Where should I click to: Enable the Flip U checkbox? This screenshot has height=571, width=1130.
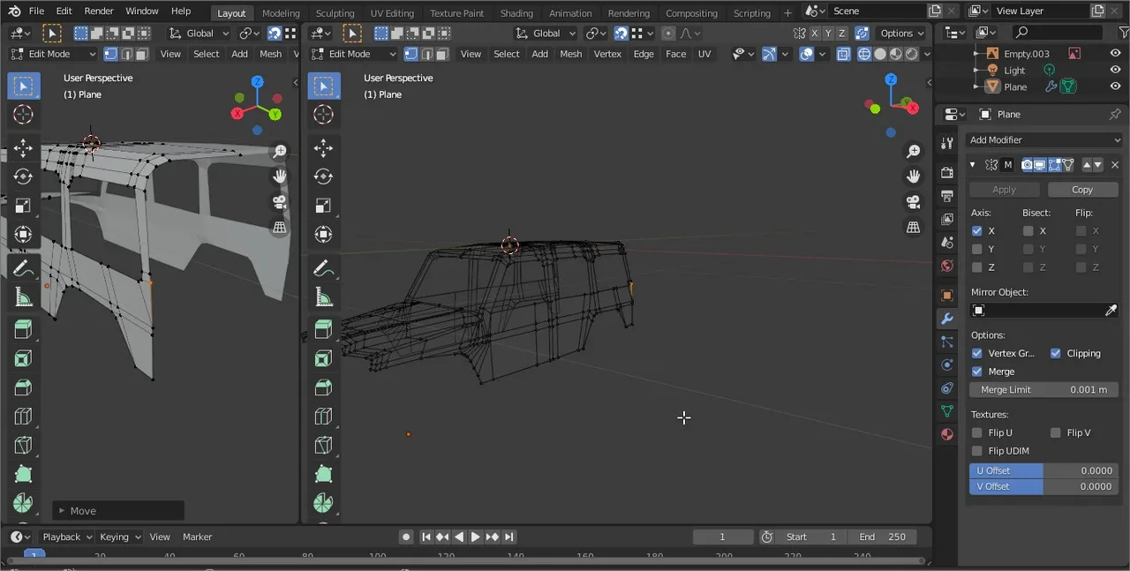977,432
